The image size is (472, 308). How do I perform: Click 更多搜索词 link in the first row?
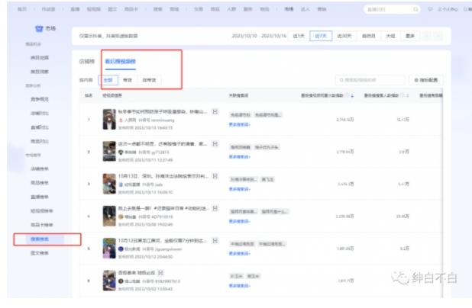click(238, 124)
